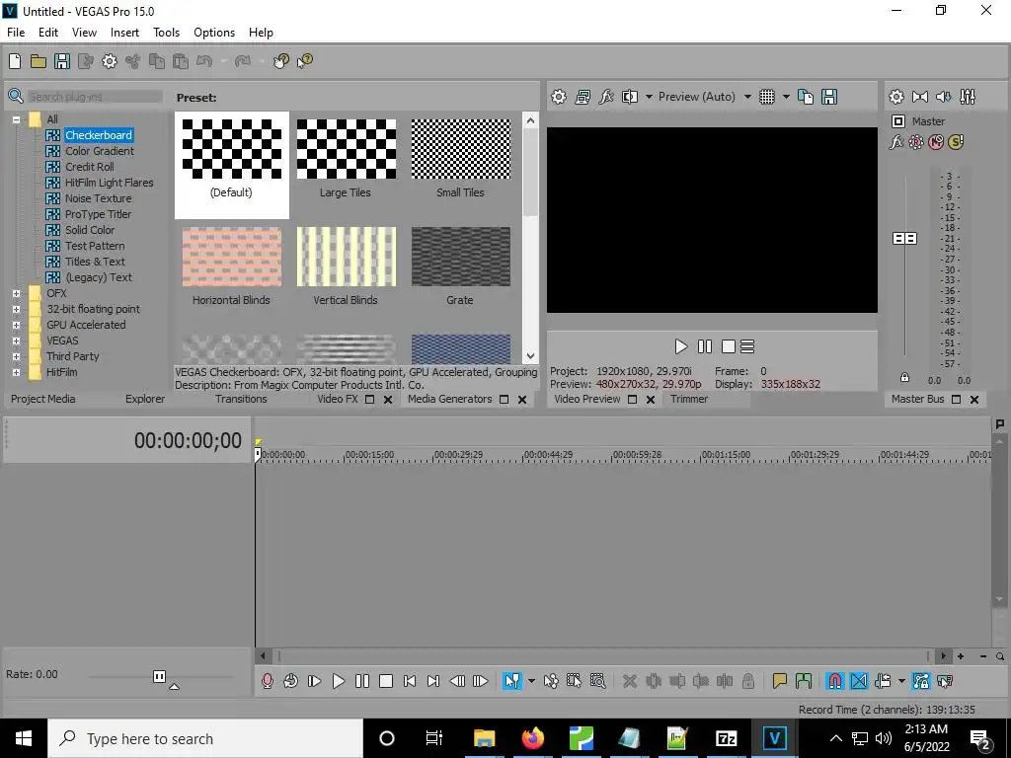Toggle Master fader channel lock
Image resolution: width=1011 pixels, height=758 pixels.
pyautogui.click(x=904, y=378)
